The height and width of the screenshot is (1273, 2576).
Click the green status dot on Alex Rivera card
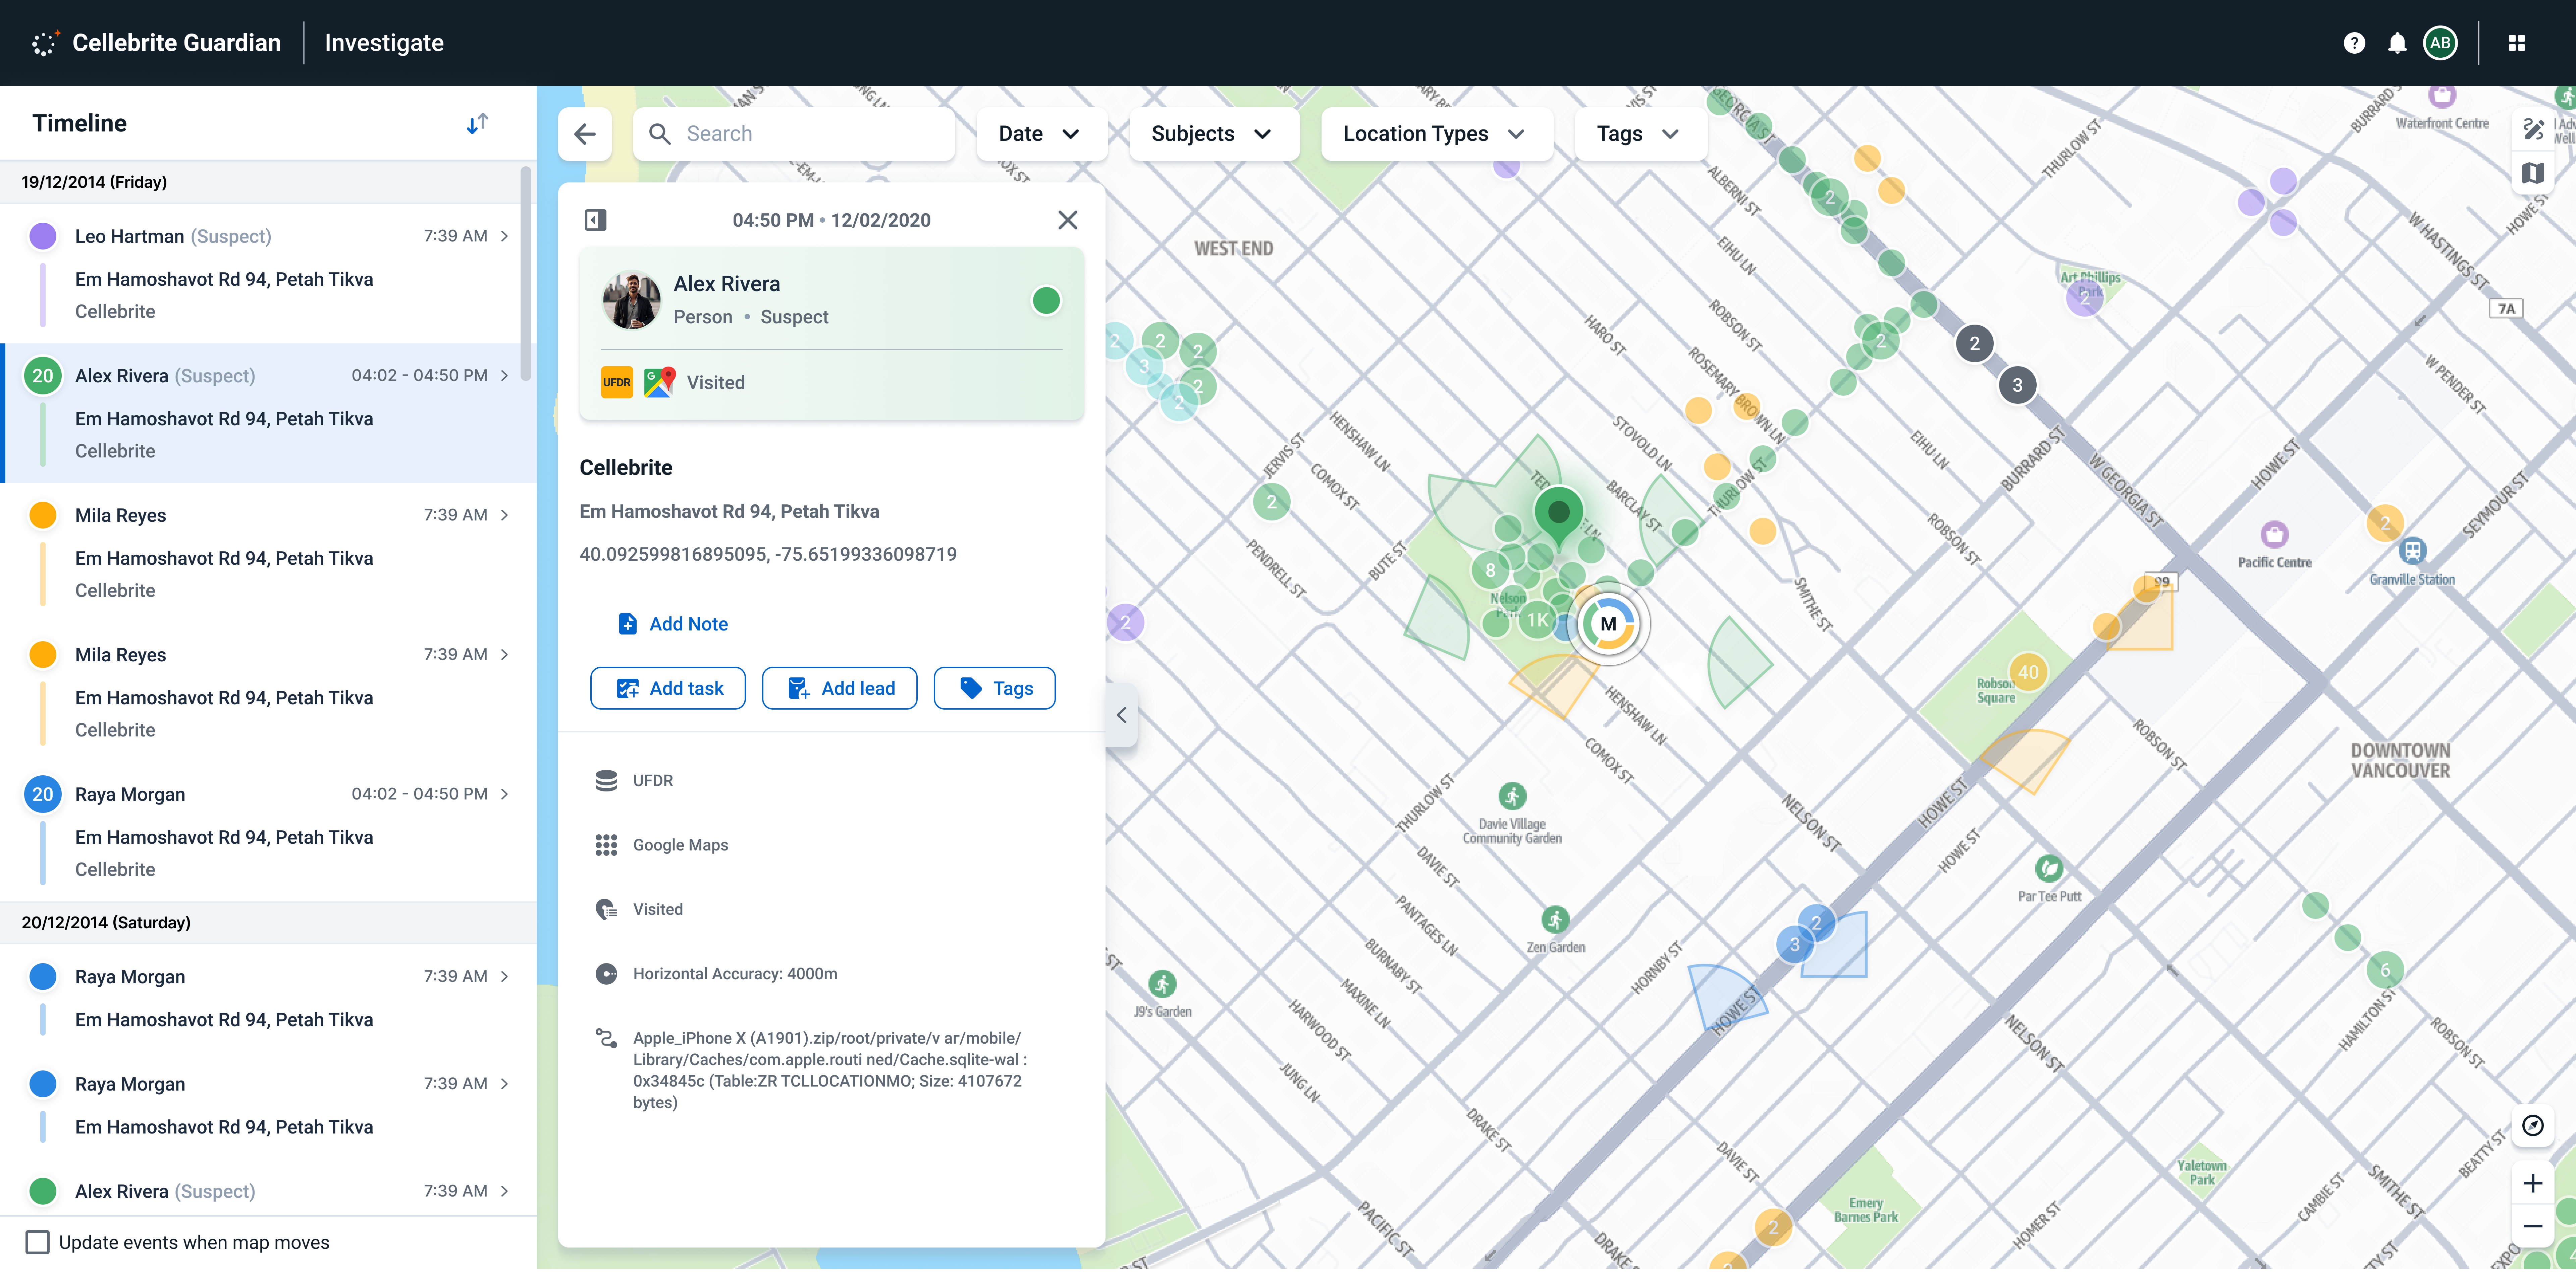point(1046,300)
